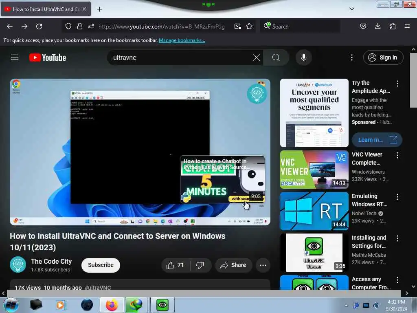Open Emulating Windows RT video thumbnail
This screenshot has height=313, width=417.
pos(314,211)
